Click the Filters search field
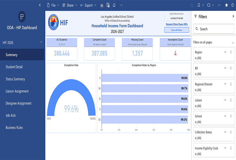Image resolution: width=236 pixels, height=160 pixels. 214,29
